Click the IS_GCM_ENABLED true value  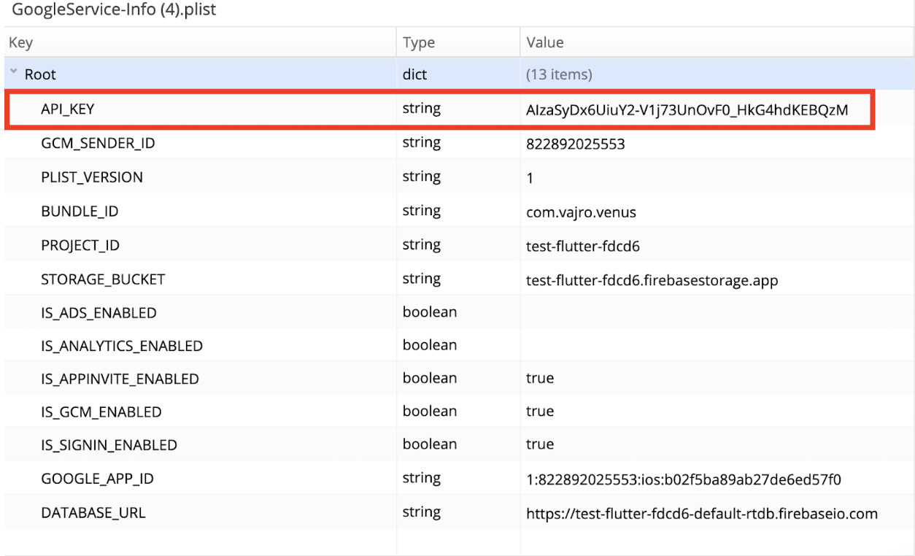point(540,412)
